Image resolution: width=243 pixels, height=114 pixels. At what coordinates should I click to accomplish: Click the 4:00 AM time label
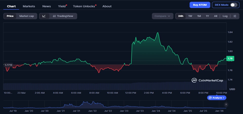coord(58,93)
